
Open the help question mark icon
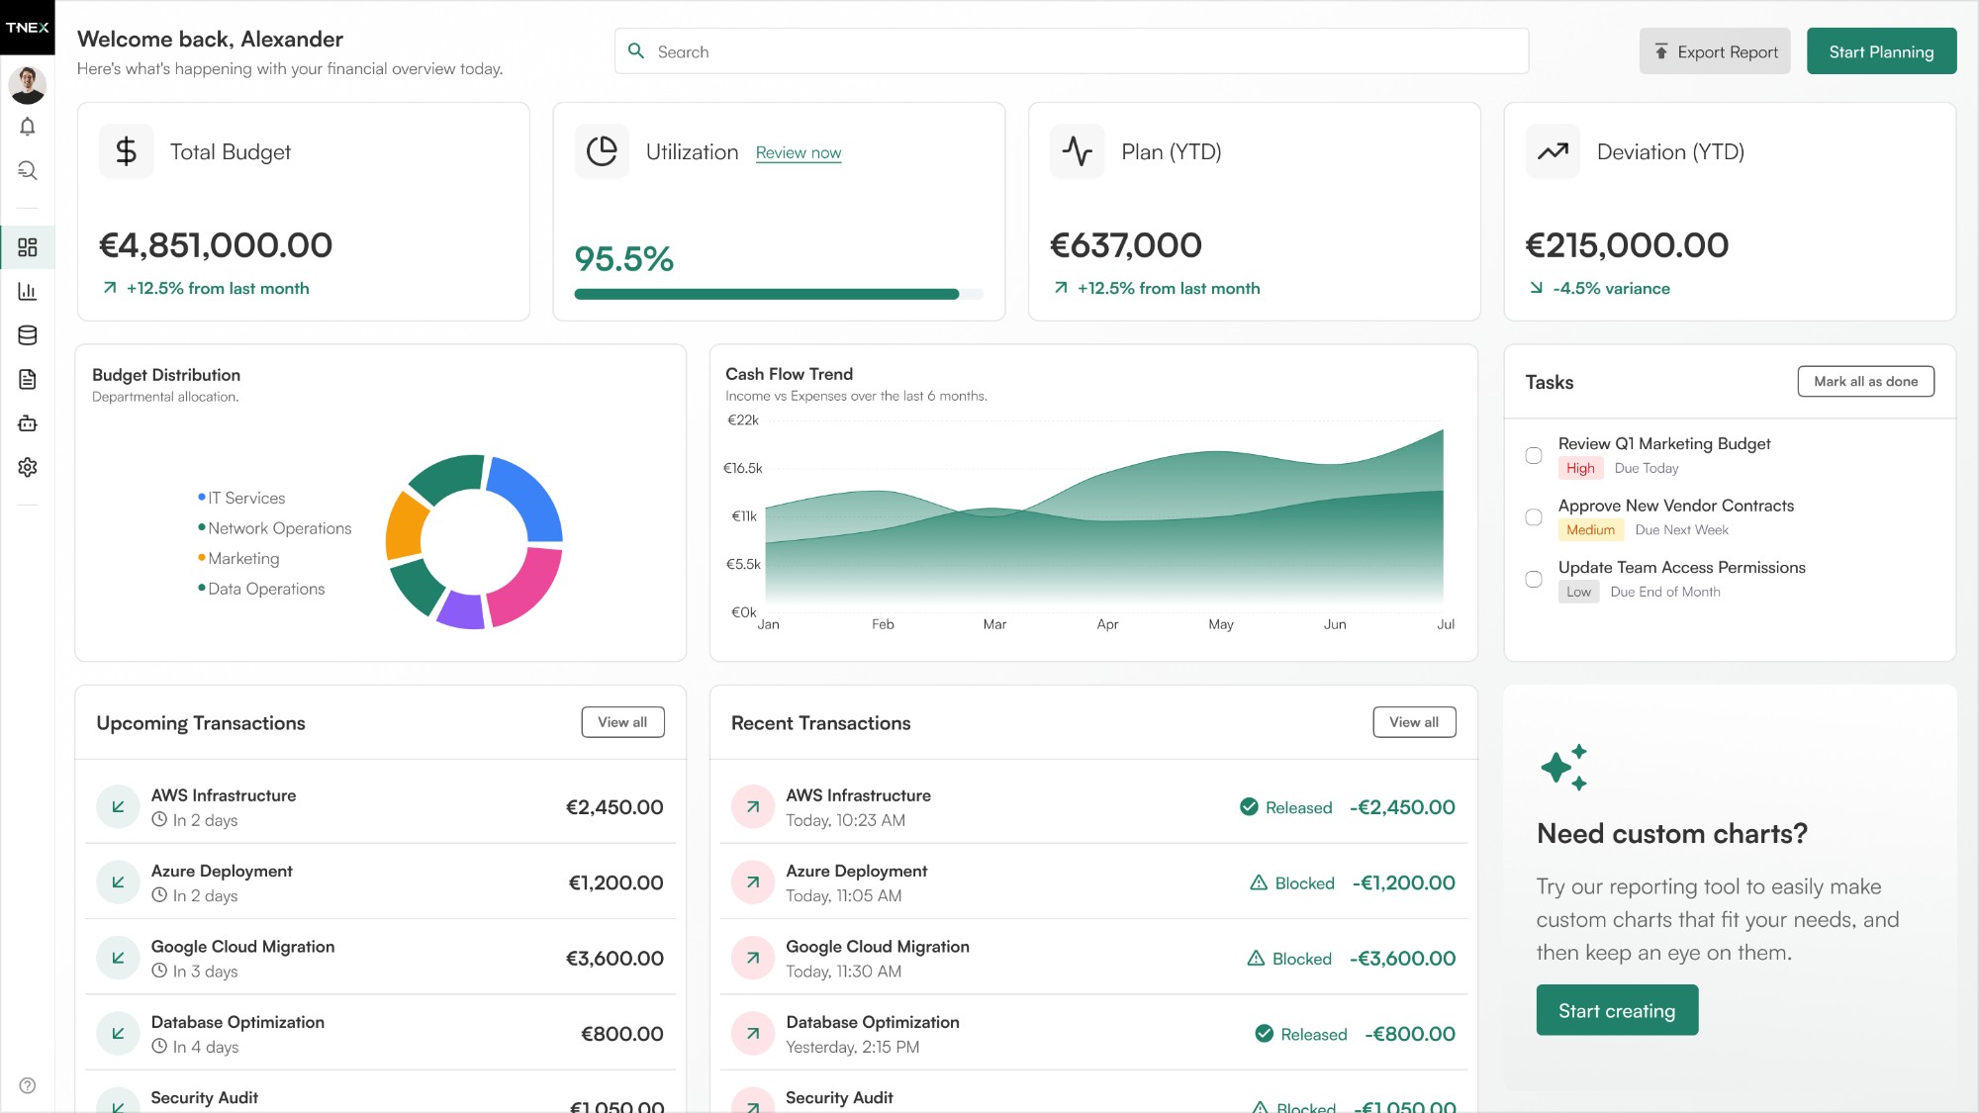click(x=28, y=1085)
